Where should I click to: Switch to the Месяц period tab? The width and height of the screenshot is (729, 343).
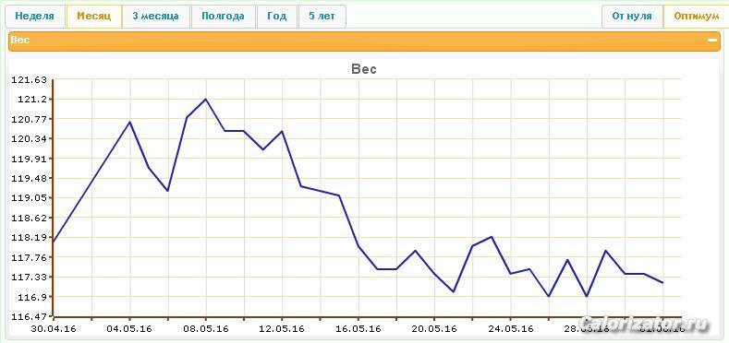pyautogui.click(x=94, y=17)
